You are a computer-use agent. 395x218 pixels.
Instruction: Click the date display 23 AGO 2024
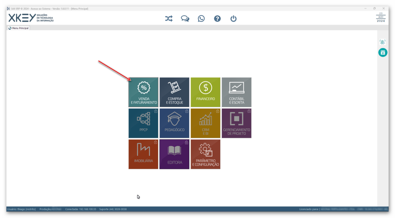[x=381, y=17]
